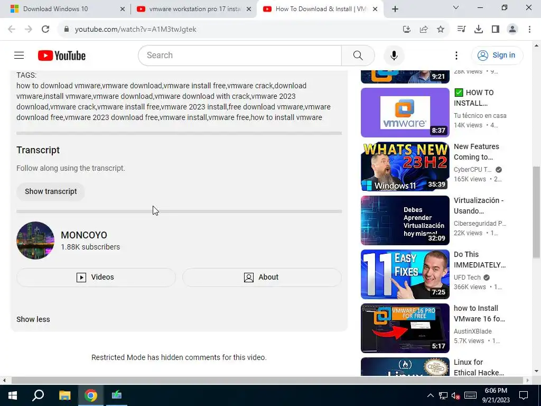Open the purple vmware 8:37 thumbnail
This screenshot has width=541, height=406.
tap(405, 113)
